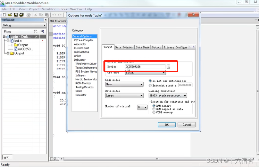Select 'Extended stack' radio button
This screenshot has height=167, width=259.
click(x=150, y=85)
